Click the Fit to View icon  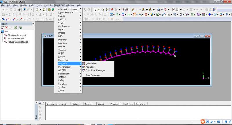pyautogui.click(x=123, y=10)
